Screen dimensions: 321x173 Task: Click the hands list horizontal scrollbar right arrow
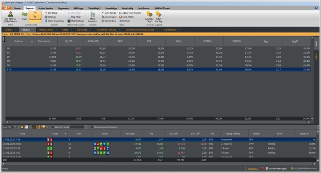[315, 163]
